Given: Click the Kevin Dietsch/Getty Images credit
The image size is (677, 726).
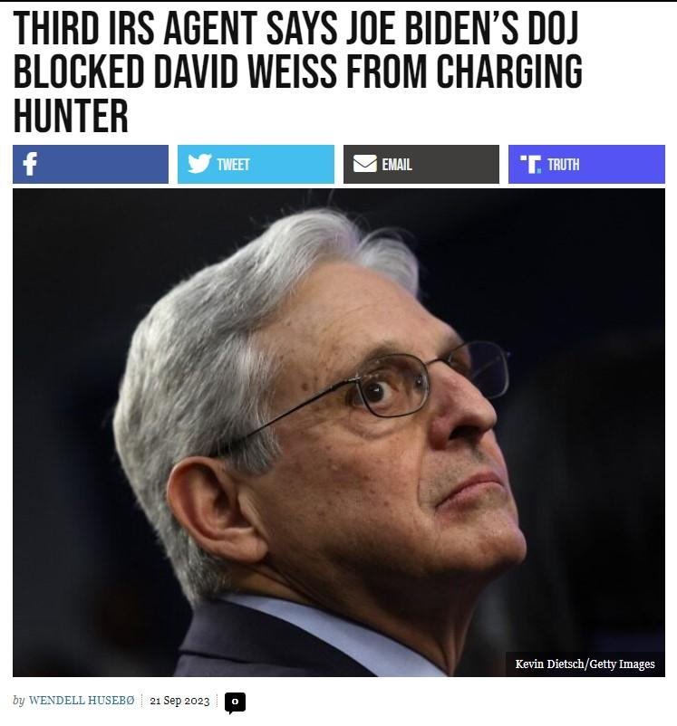Looking at the screenshot, I should (x=585, y=664).
